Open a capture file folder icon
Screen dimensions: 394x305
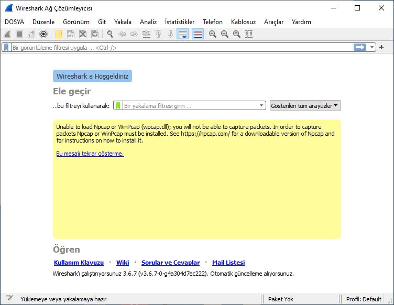coord(59,34)
